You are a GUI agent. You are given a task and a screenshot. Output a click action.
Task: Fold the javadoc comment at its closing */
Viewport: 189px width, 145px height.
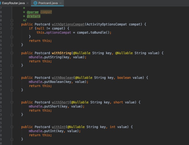(12, 20)
